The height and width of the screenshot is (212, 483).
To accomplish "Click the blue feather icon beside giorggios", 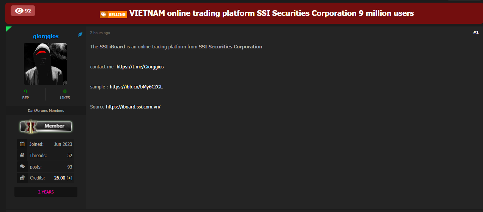I will tap(80, 35).
